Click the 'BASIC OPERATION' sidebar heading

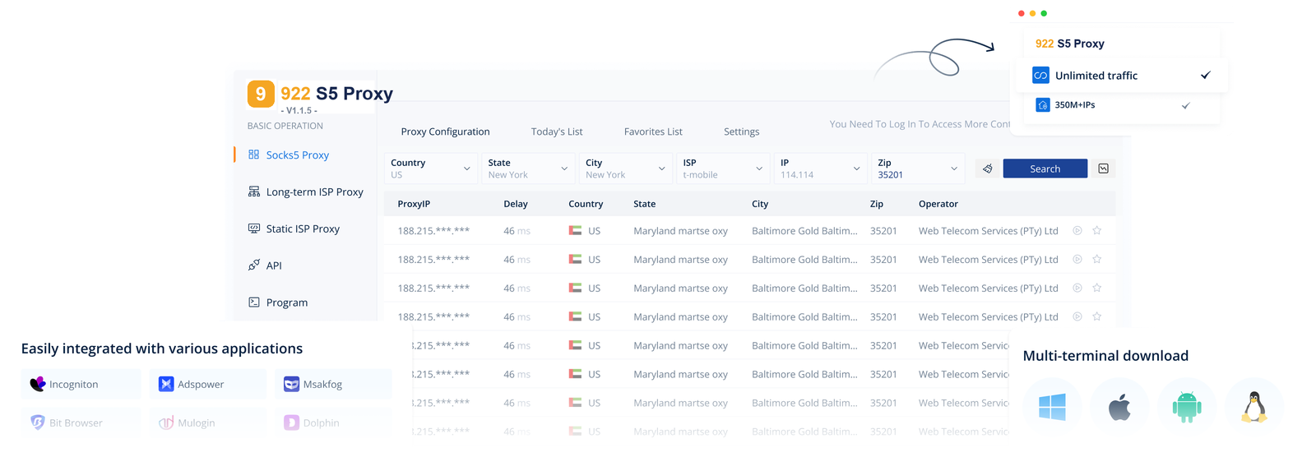pos(285,126)
